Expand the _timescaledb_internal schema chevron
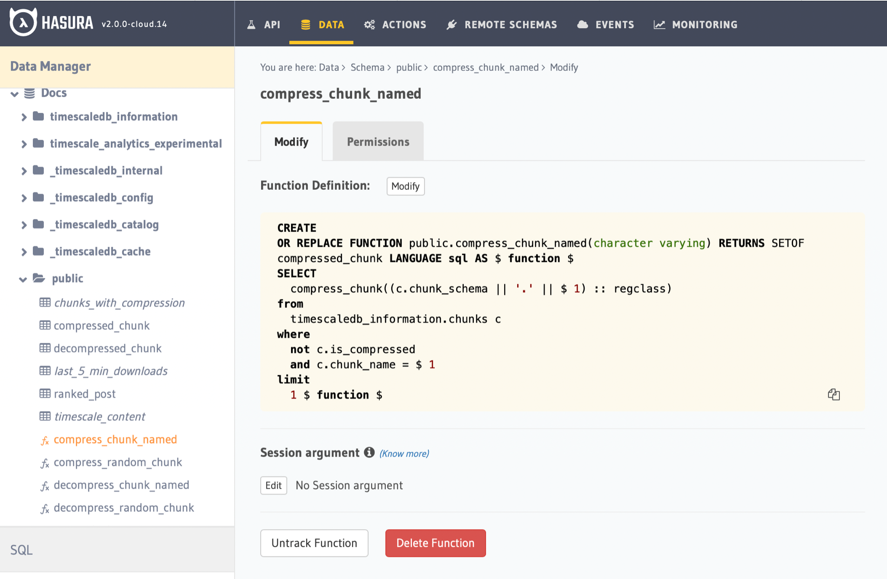Image resolution: width=887 pixels, height=579 pixels. click(24, 171)
